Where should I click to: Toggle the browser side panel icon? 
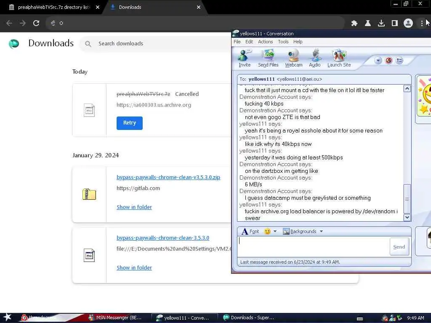tap(395, 23)
